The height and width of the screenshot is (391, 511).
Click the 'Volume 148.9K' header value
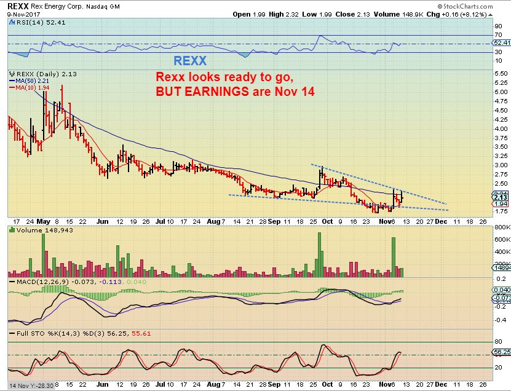tap(398, 14)
